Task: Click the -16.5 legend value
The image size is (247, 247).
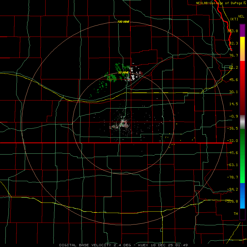Action: pyautogui.click(x=232, y=128)
